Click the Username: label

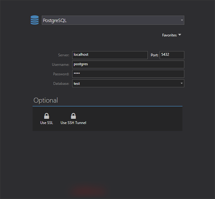click(61, 65)
